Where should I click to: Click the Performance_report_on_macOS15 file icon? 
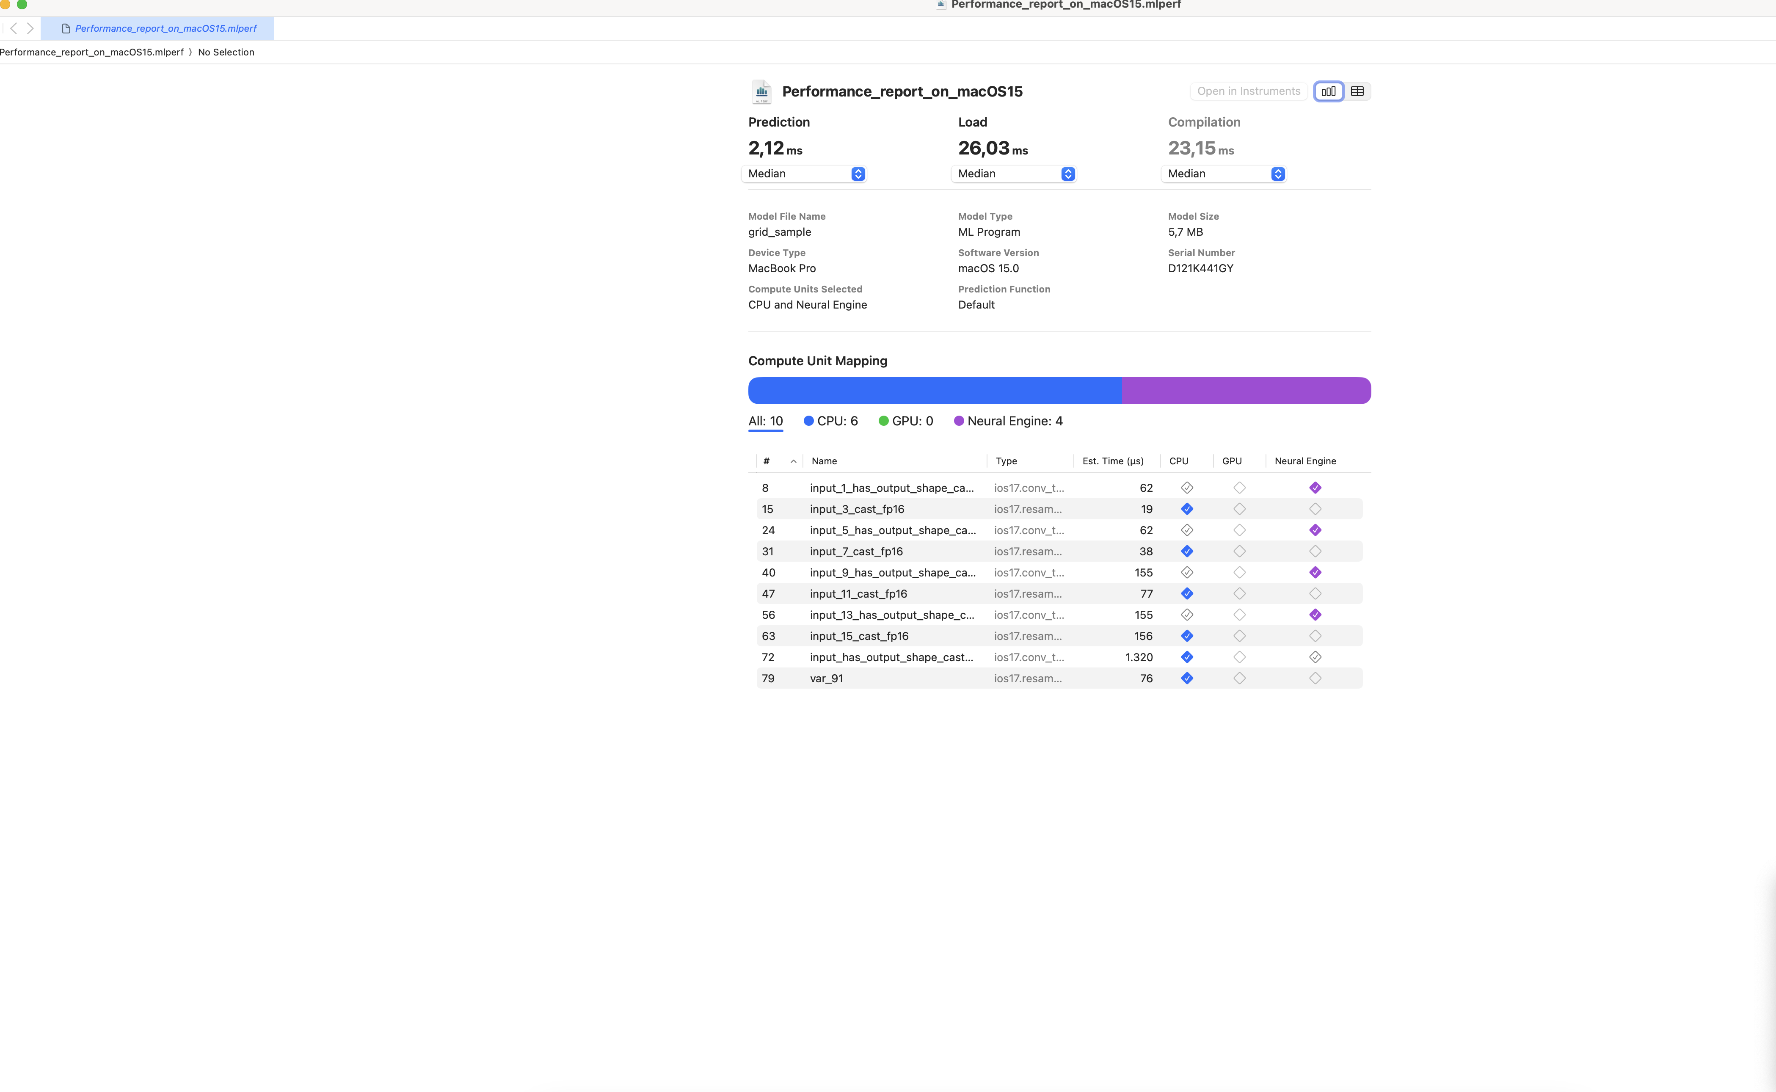click(761, 92)
